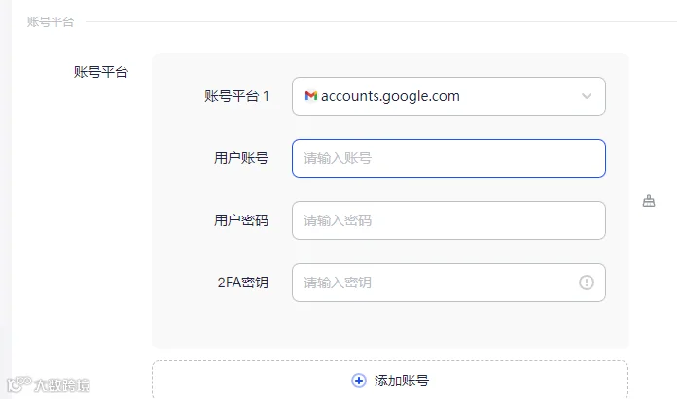Click the 账号平台 1 label
Screen dimensions: 680x399
click(236, 96)
